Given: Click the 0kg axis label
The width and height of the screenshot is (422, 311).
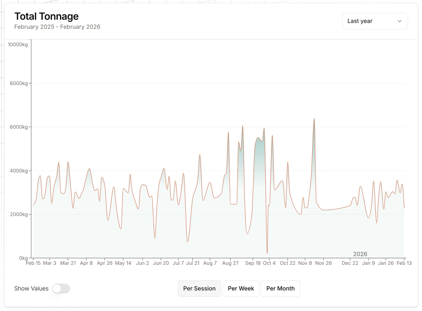Looking at the screenshot, I should [x=23, y=258].
